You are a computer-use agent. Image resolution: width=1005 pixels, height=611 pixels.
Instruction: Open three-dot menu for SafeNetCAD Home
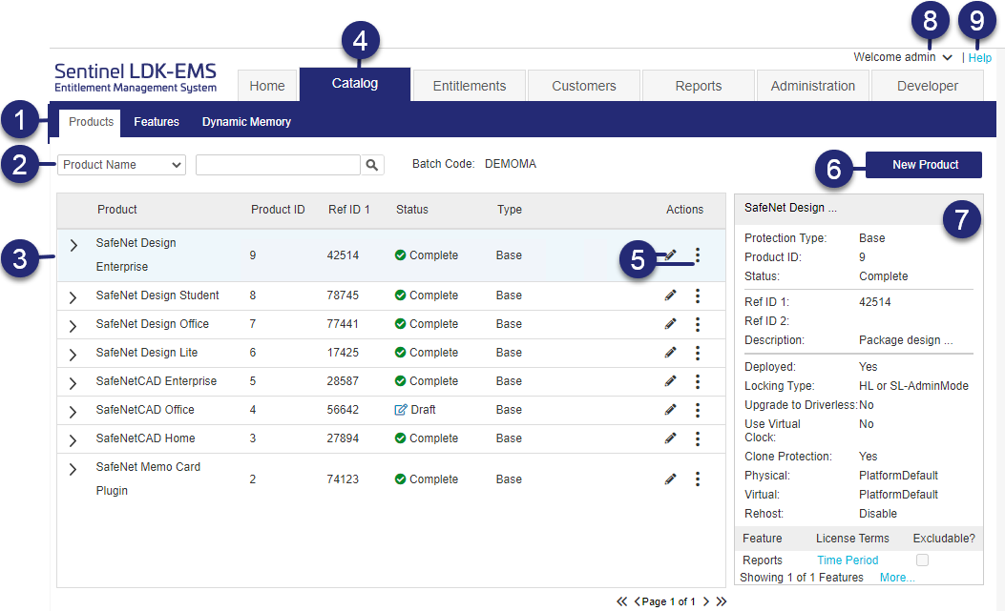point(698,438)
